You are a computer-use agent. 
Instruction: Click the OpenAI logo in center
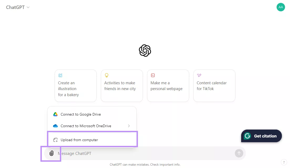145,51
